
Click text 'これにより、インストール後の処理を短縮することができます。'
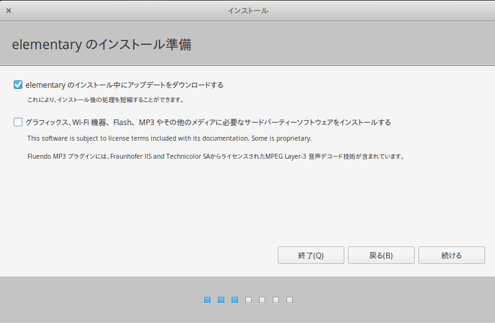click(105, 100)
